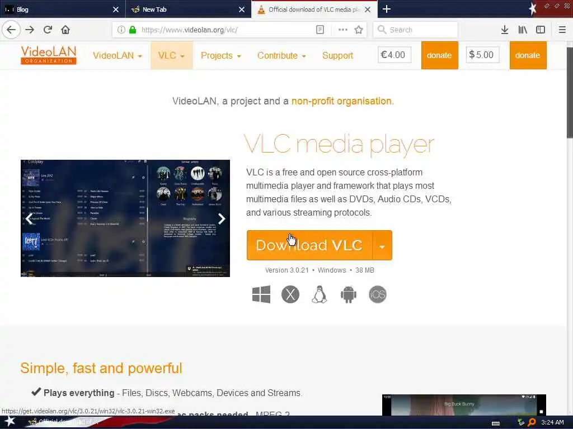Show previous screenshot in carousel

click(29, 218)
